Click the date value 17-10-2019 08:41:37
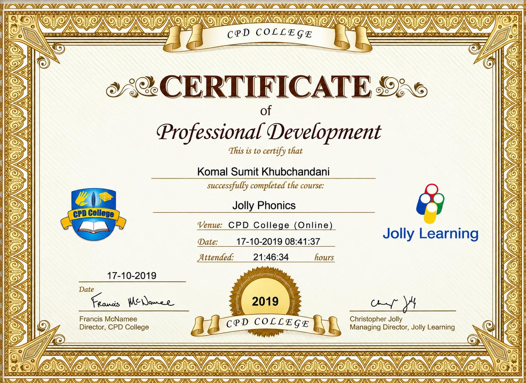This screenshot has height=383, width=526. pyautogui.click(x=278, y=242)
